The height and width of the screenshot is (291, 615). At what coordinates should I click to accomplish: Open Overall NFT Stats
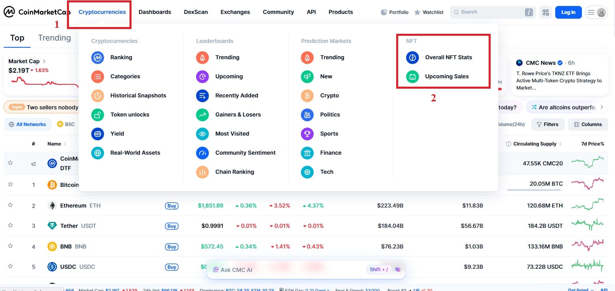pos(439,57)
